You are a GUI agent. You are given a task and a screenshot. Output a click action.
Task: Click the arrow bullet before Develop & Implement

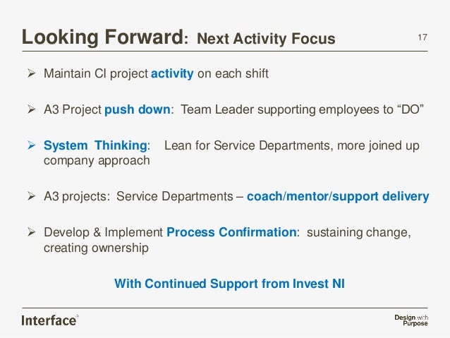pos(31,232)
